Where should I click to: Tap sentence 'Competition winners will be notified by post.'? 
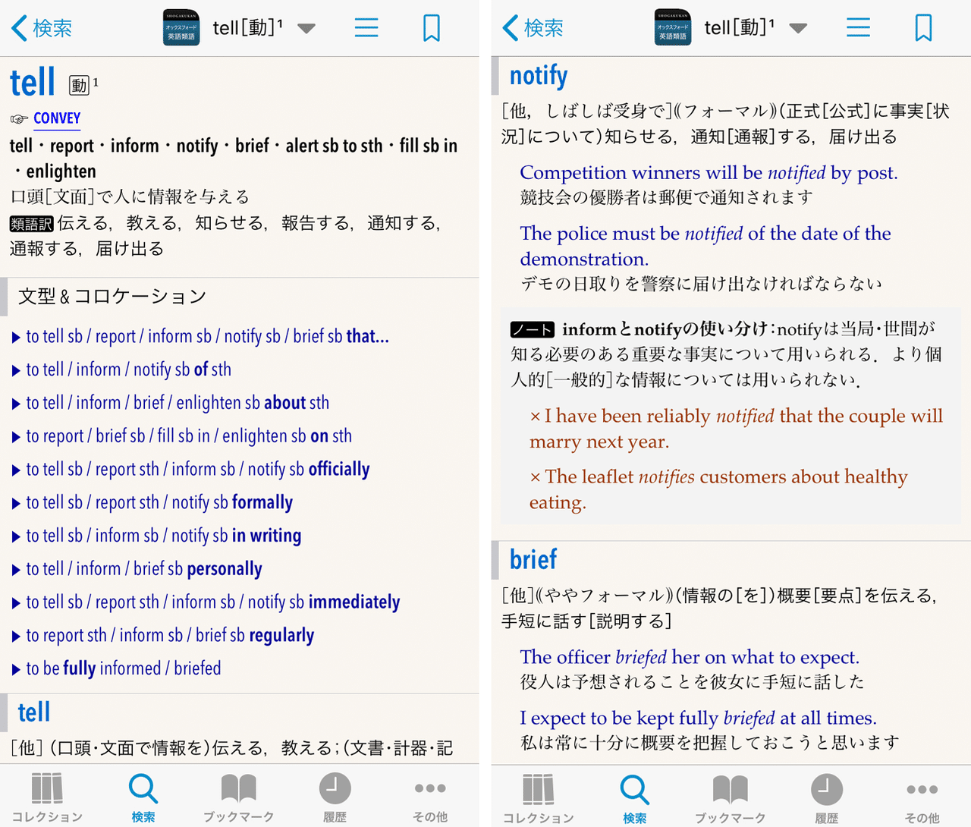[x=709, y=173]
